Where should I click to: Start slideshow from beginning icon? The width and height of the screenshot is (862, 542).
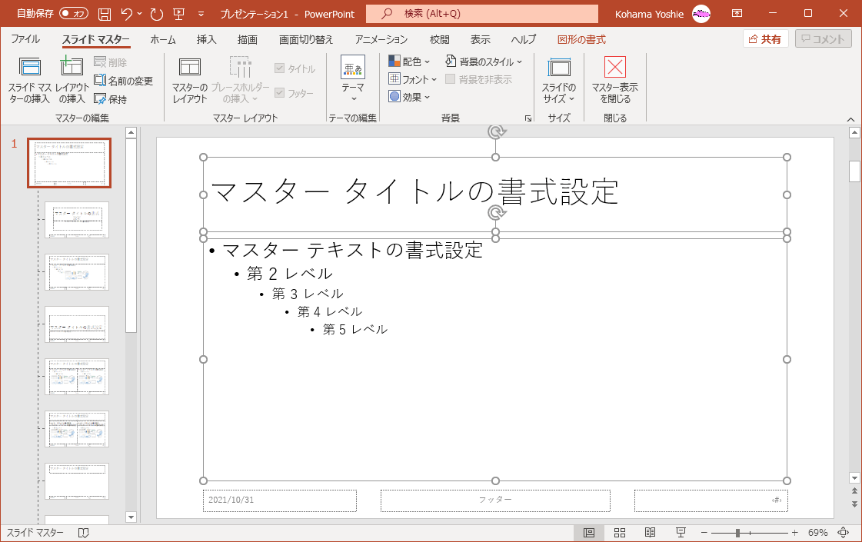(178, 15)
